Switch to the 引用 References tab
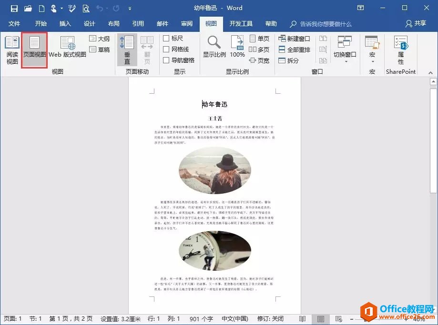Image resolution: width=438 pixels, height=325 pixels. tap(138, 24)
